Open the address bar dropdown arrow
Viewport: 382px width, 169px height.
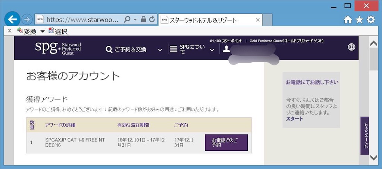click(135, 20)
